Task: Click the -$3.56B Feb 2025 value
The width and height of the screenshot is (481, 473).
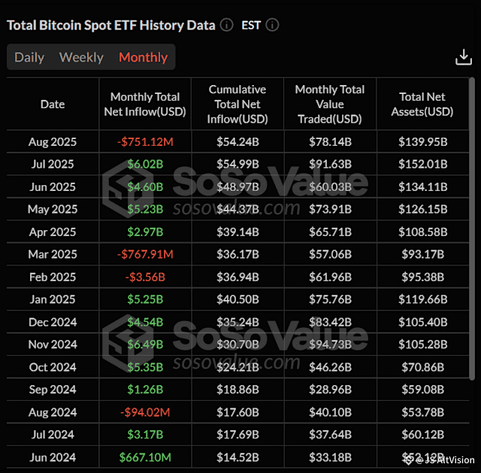Action: 145,277
